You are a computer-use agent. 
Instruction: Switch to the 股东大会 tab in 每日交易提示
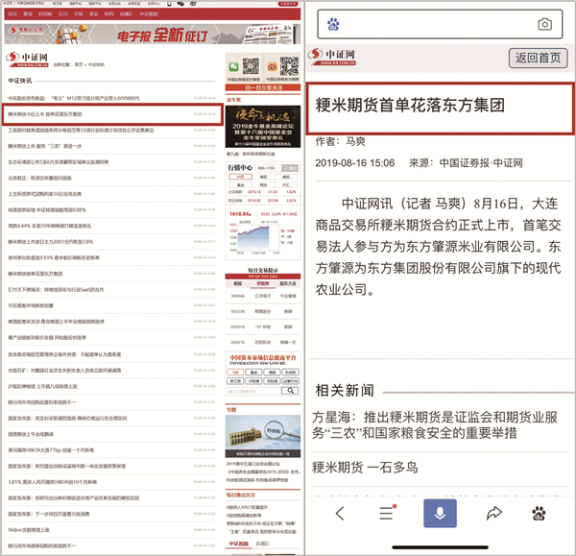[x=288, y=283]
